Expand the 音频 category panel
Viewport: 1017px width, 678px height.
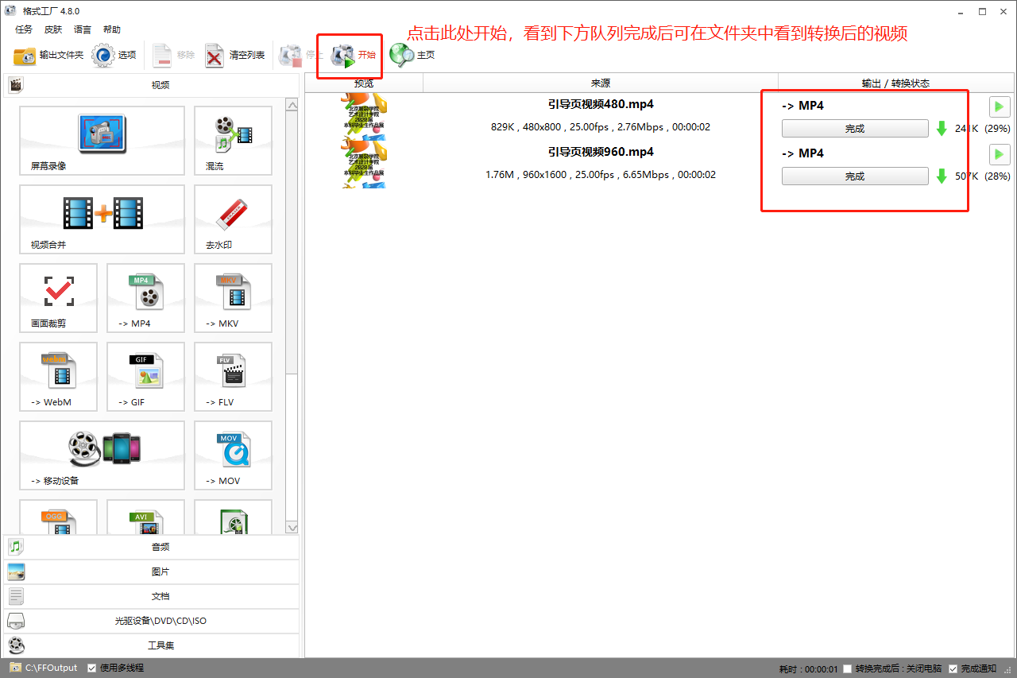coord(151,547)
